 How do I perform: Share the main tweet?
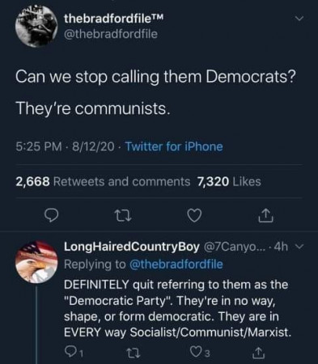(x=265, y=215)
